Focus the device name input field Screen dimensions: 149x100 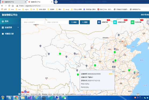pos(57,22)
